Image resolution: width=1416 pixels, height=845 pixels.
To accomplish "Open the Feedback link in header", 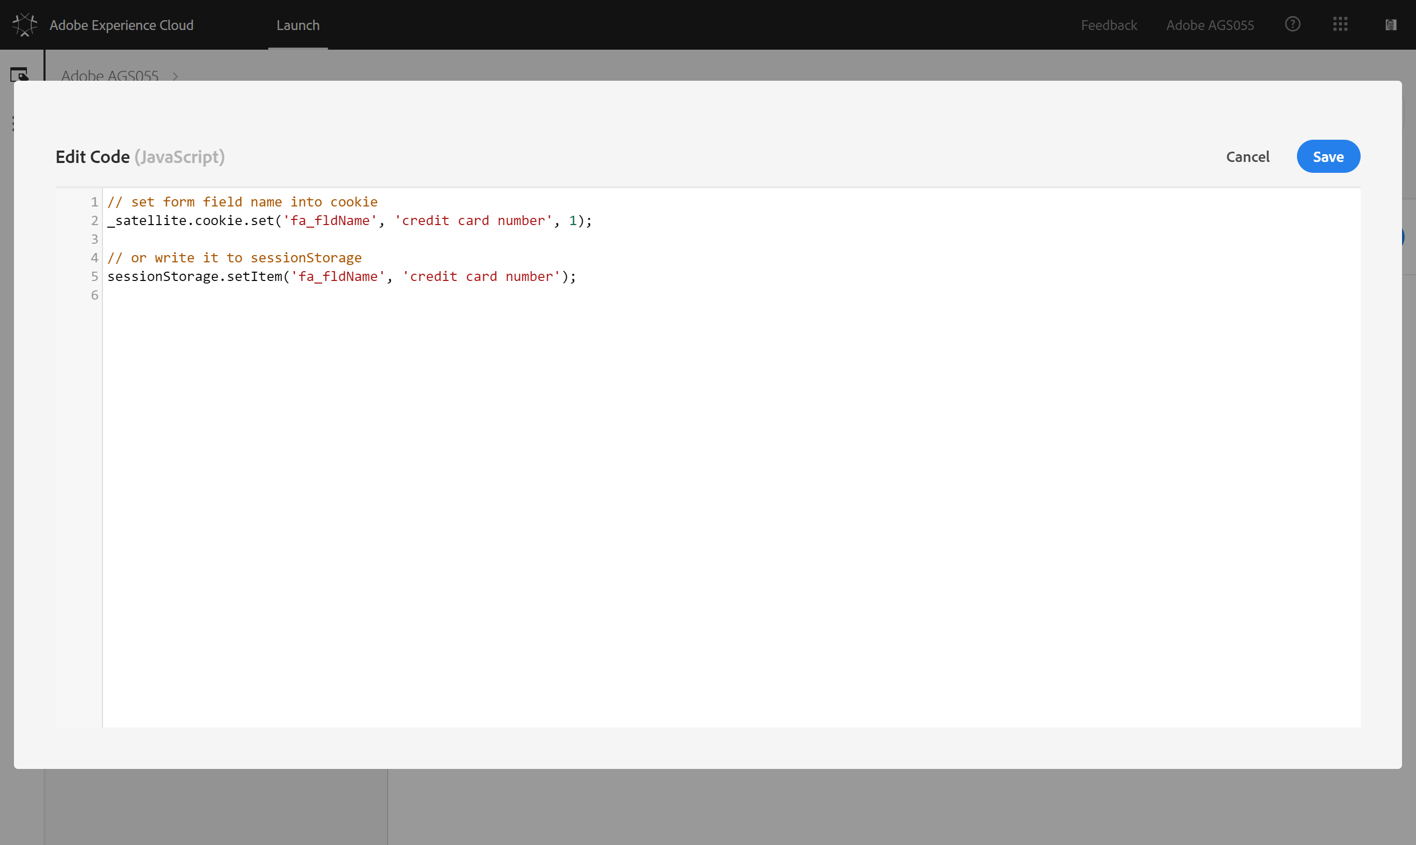I will 1109,25.
